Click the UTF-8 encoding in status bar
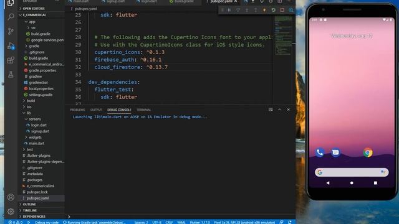This screenshot has height=224, width=399. [x=156, y=222]
